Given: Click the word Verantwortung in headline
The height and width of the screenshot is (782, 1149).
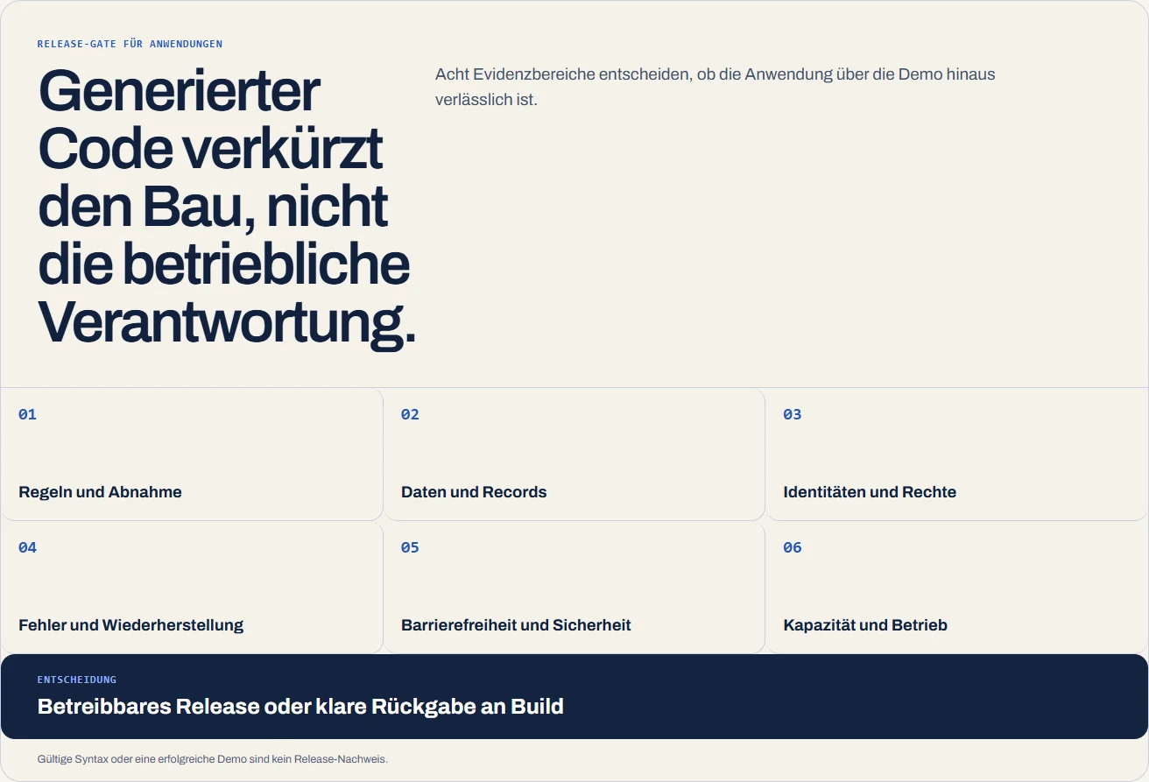Looking at the screenshot, I should (227, 322).
